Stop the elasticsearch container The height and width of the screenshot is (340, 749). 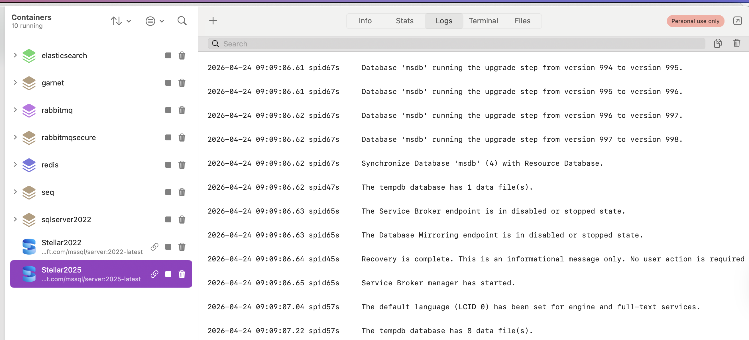pyautogui.click(x=168, y=56)
